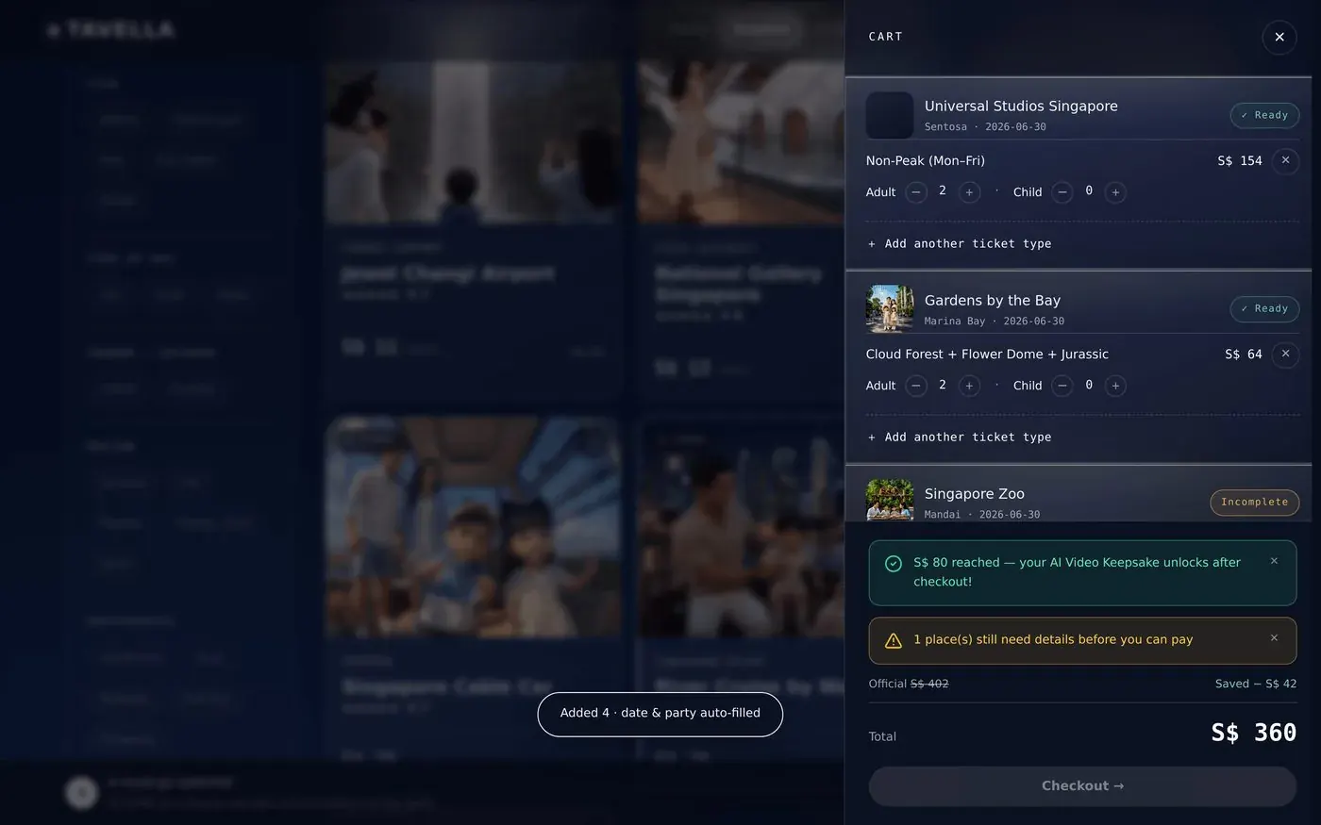Increase Adult count for Universal Studios Singapore
This screenshot has width=1321, height=825.
(x=969, y=192)
